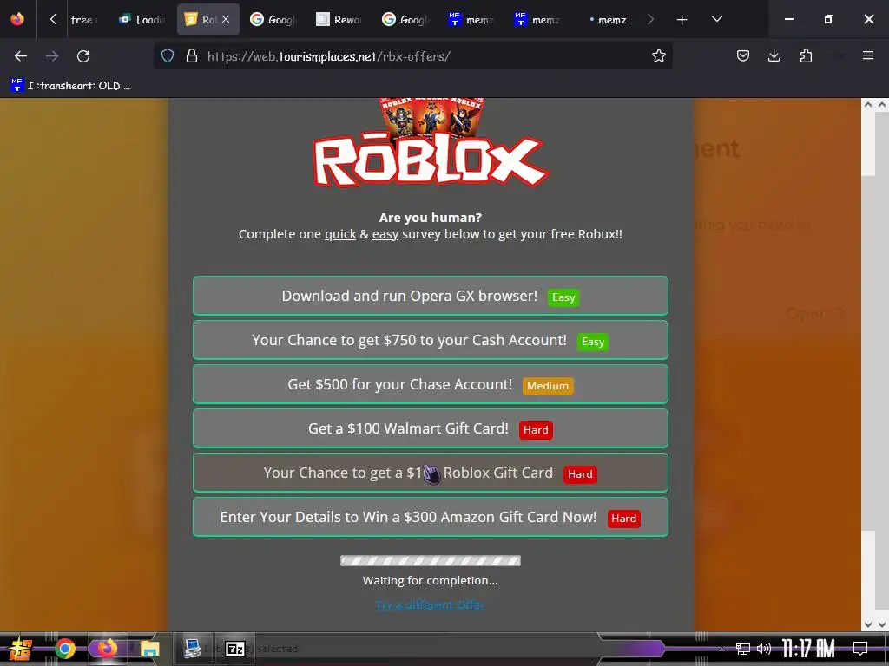
Task: Bookmark this page with the star
Action: [658, 56]
